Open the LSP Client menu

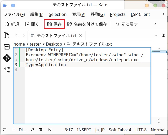[140, 14]
